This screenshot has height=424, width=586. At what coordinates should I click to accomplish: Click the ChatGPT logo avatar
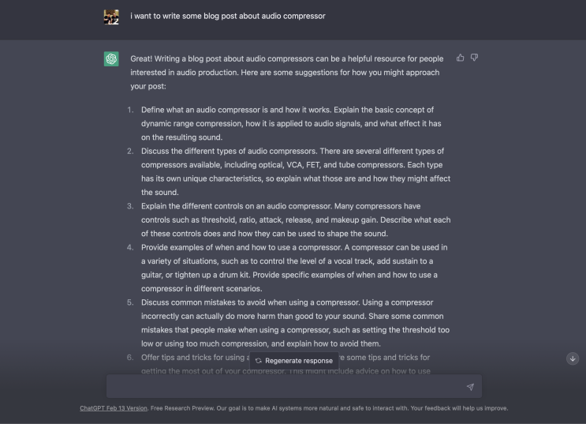tap(111, 59)
